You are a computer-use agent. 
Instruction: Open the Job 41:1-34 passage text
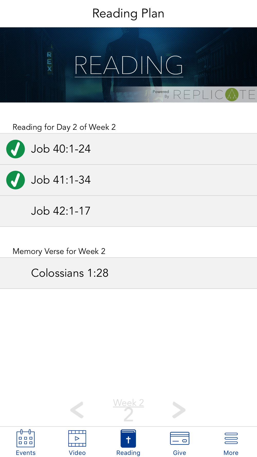click(x=61, y=180)
